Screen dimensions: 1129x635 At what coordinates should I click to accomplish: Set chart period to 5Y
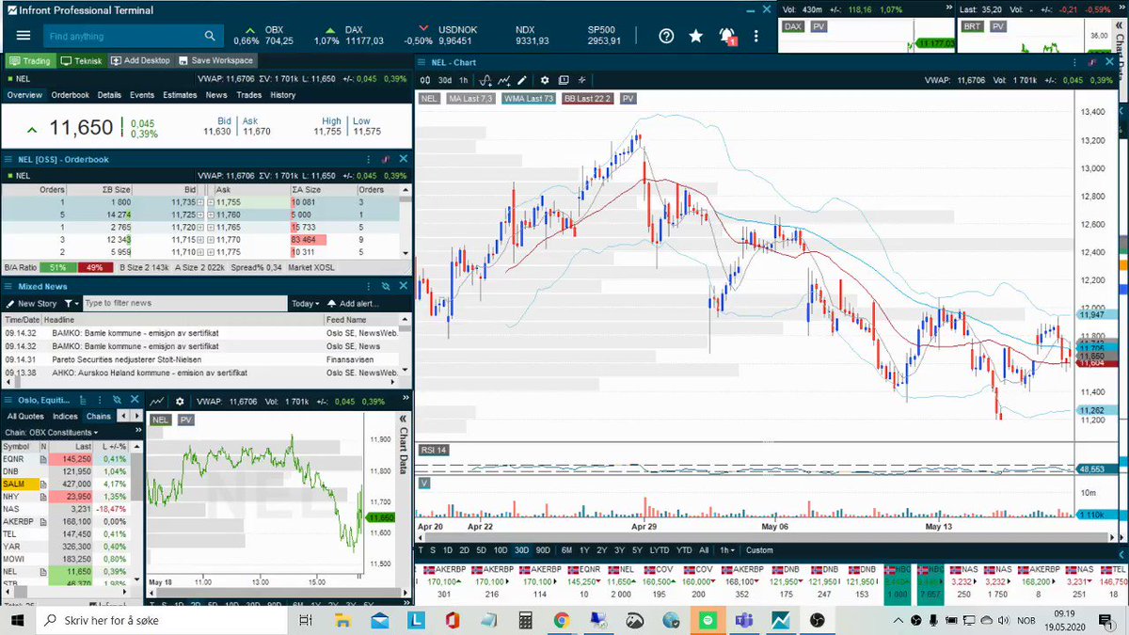[x=637, y=550]
